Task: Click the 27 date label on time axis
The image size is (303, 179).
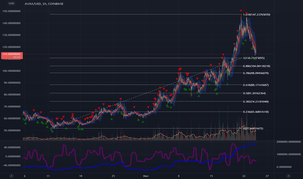Action: pyautogui.click(x=267, y=176)
